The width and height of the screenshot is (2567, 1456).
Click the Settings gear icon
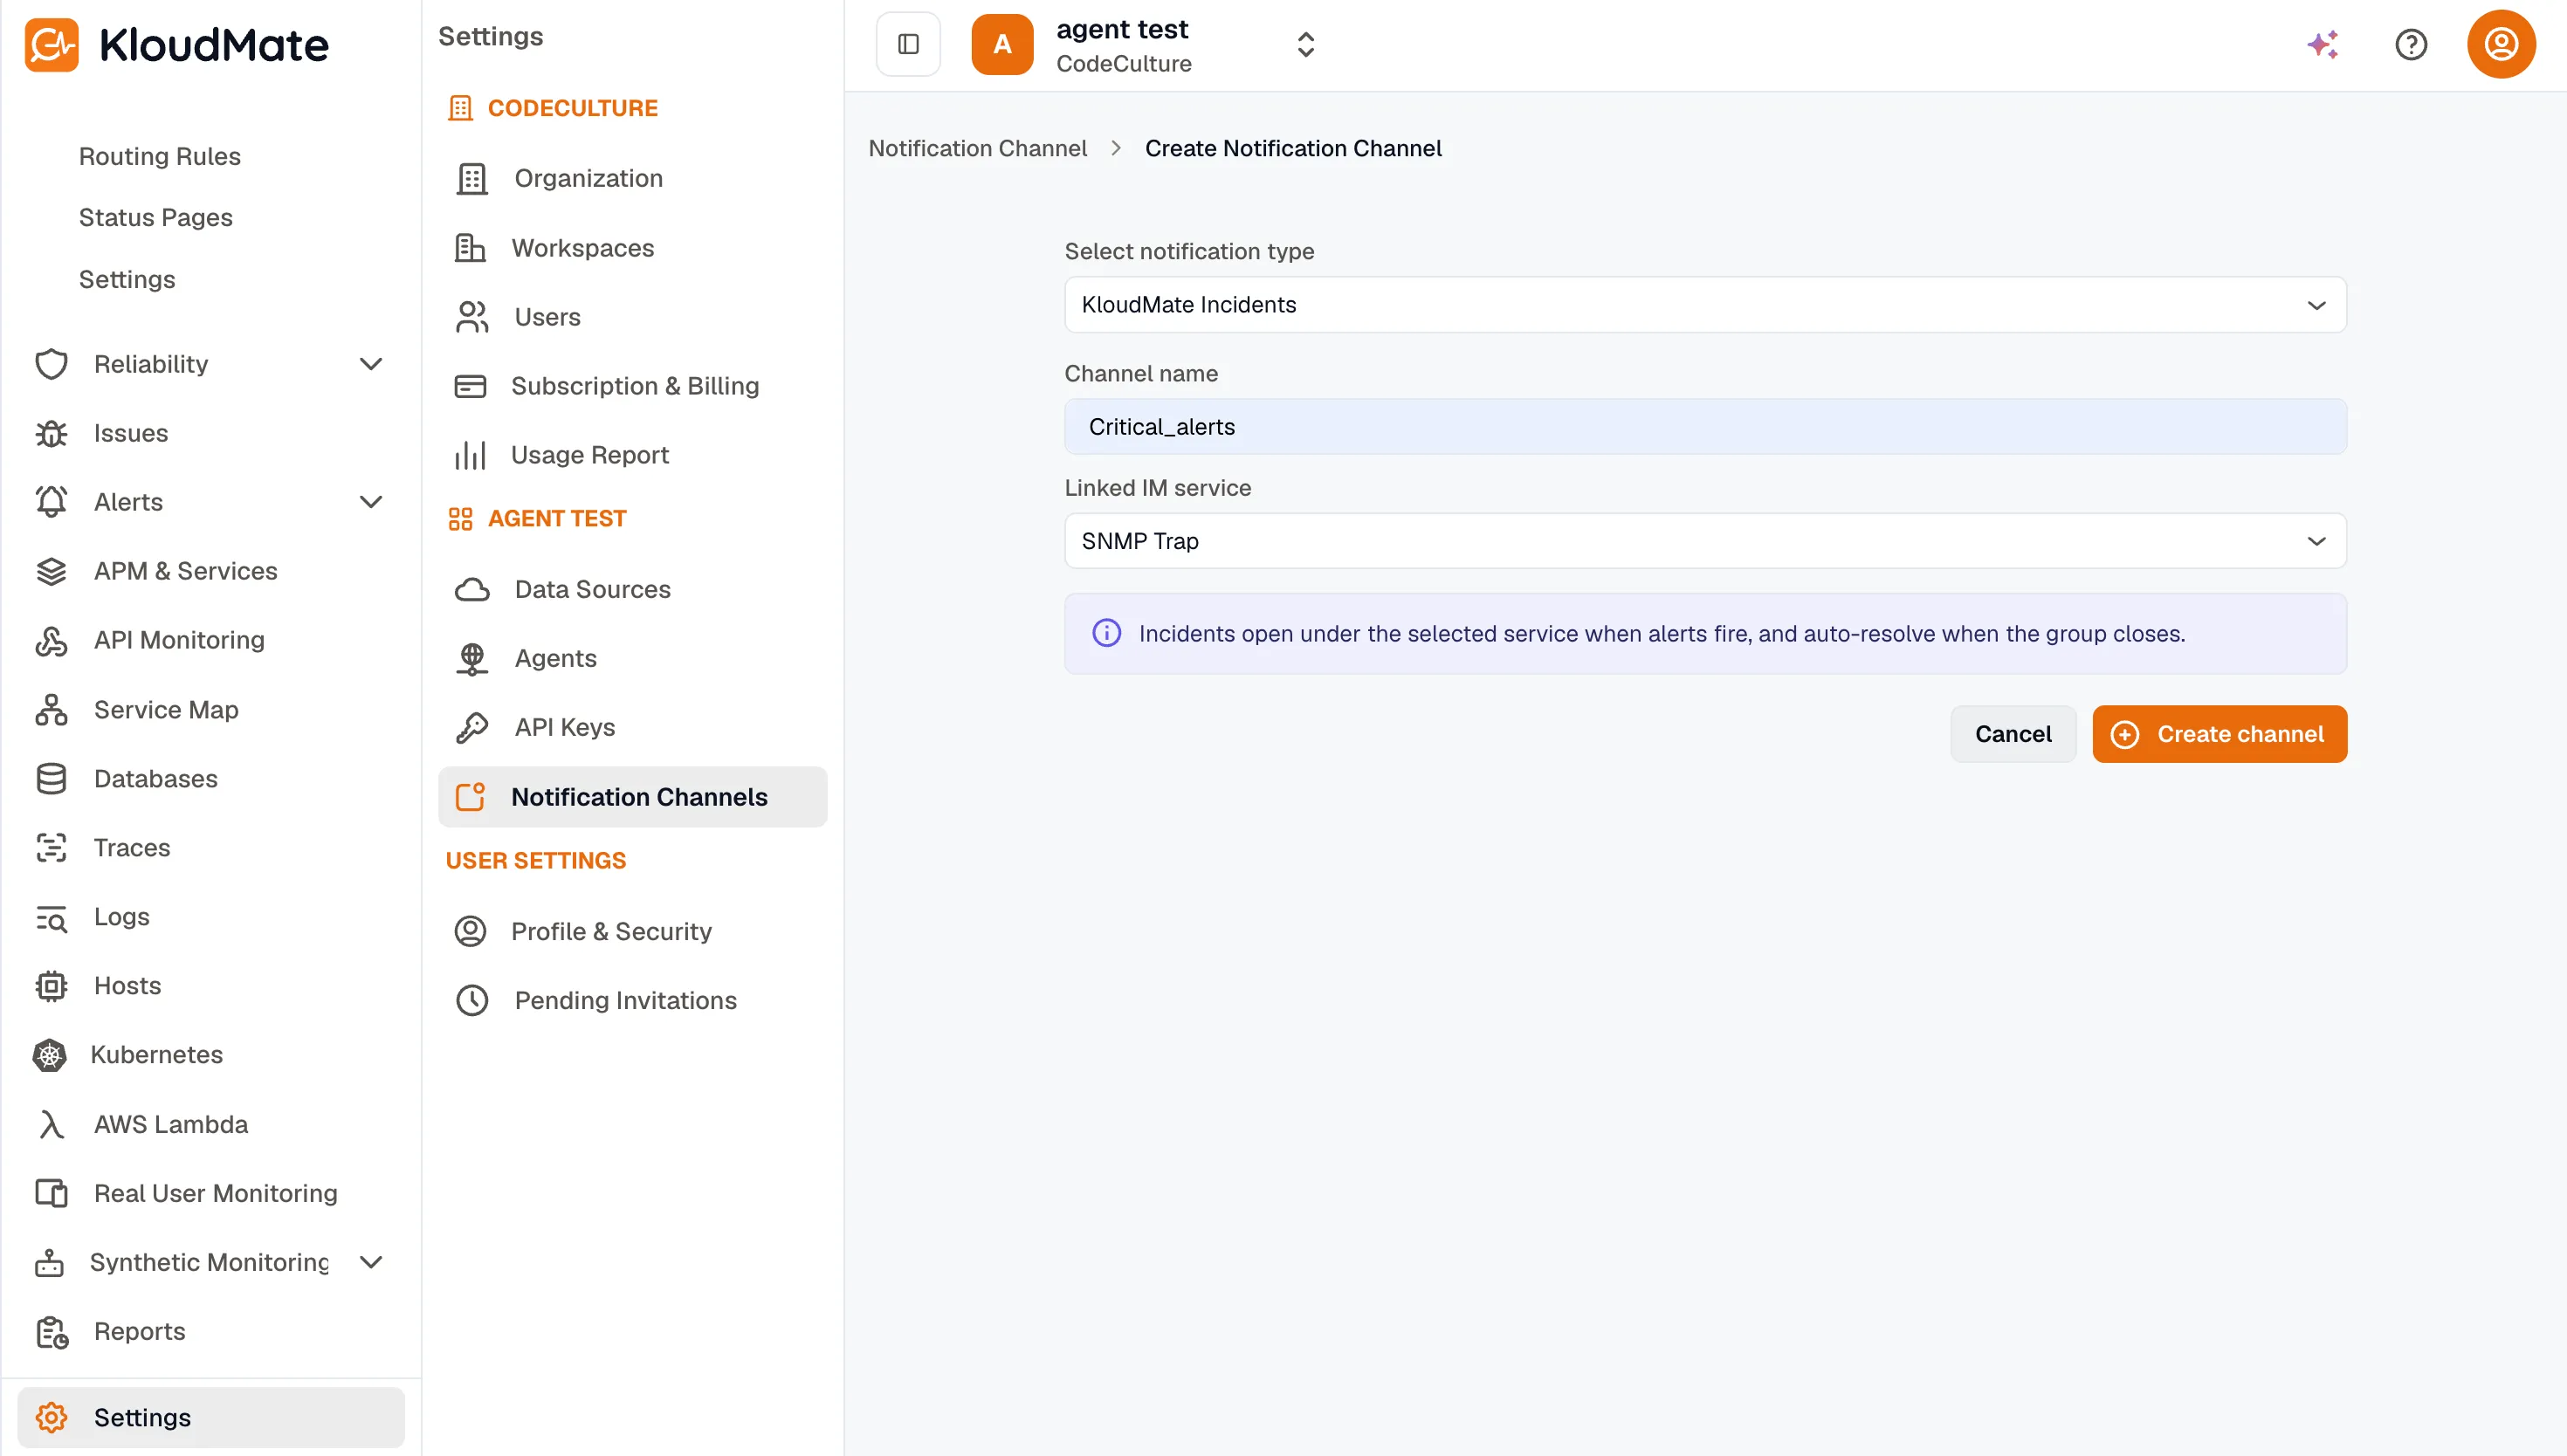51,1417
